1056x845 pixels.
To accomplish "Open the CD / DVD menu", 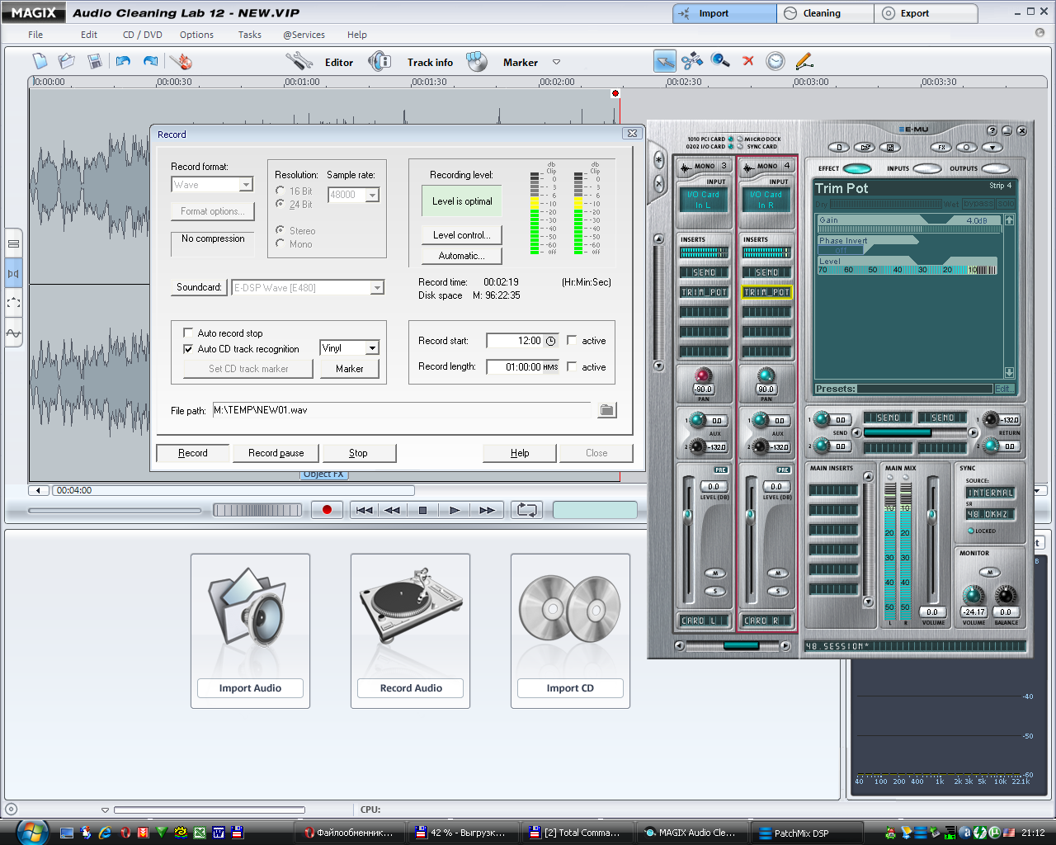I will click(143, 35).
